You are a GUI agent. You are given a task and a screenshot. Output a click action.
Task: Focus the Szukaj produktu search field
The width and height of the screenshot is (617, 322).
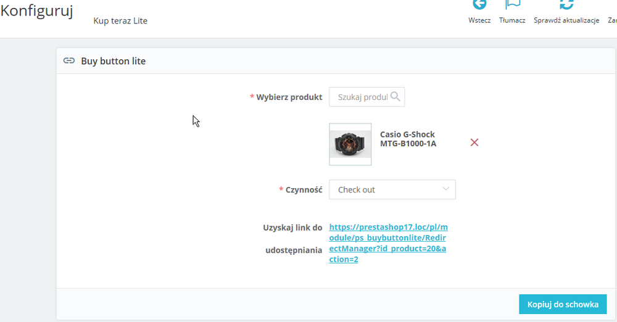point(362,97)
